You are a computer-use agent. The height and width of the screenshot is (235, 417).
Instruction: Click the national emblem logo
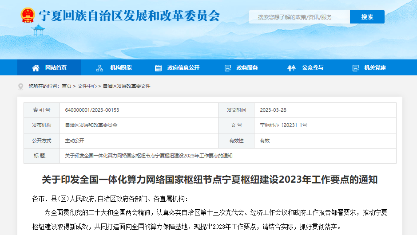[28, 15]
